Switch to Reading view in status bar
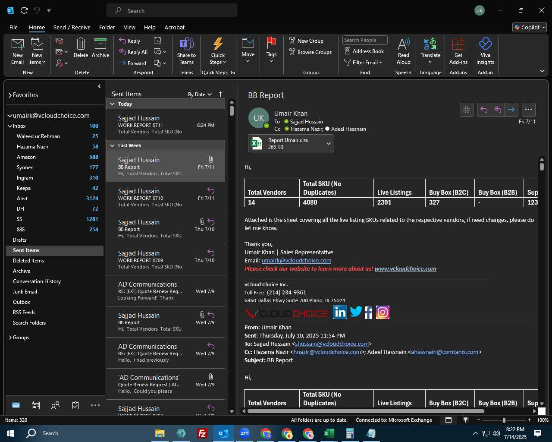 pos(466,420)
